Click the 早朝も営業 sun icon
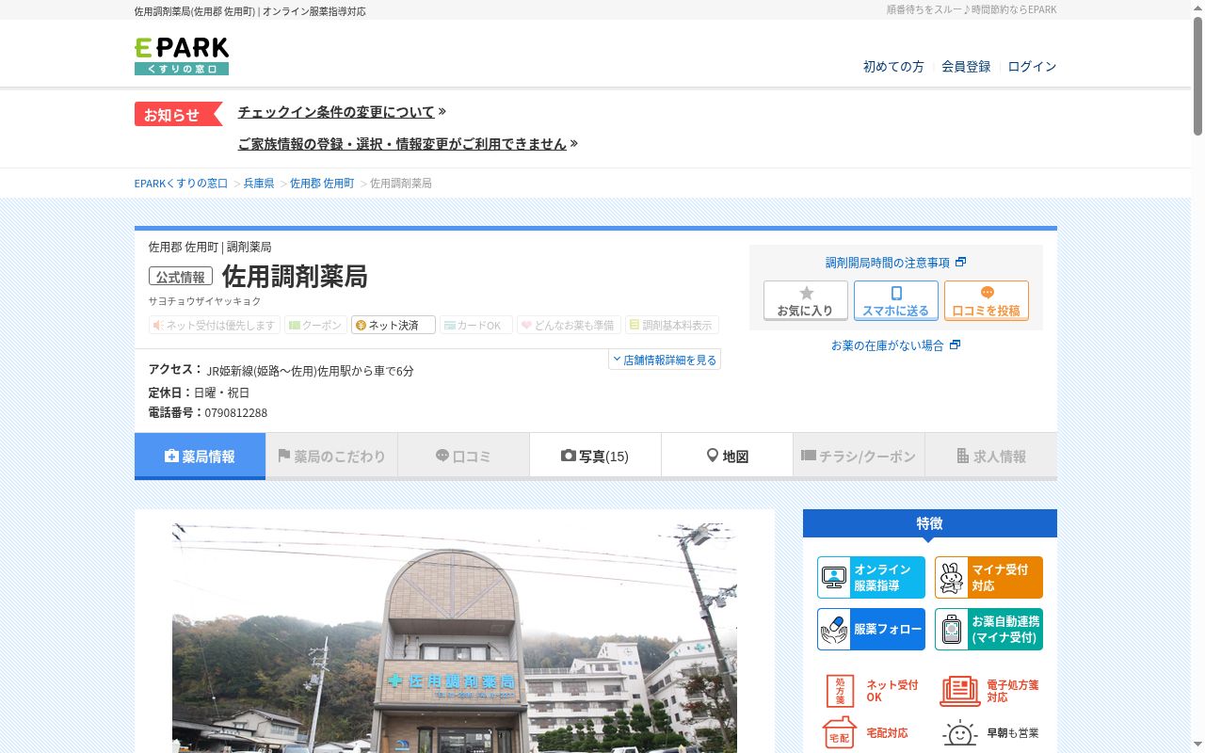This screenshot has width=1205, height=753. 959,733
